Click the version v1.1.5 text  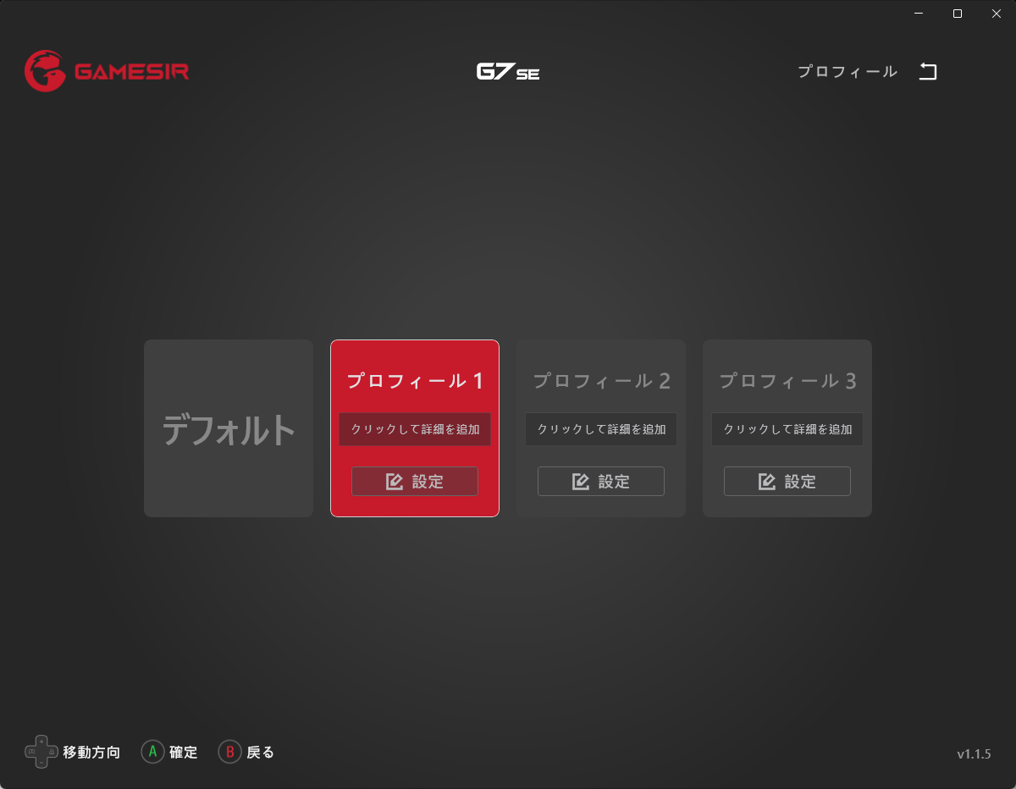[x=974, y=753]
